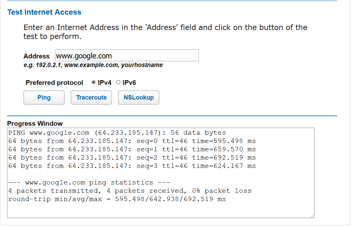The height and width of the screenshot is (226, 351).
Task: Click the '56 data bytes' PING header line
Action: [117, 133]
